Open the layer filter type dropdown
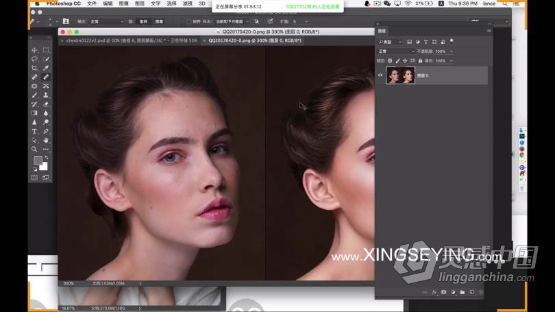555x312 pixels. [390, 42]
